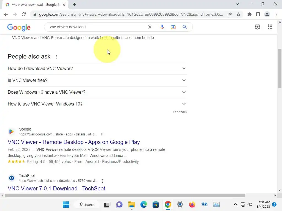
Task: Open the Google apps grid
Action: point(270,27)
